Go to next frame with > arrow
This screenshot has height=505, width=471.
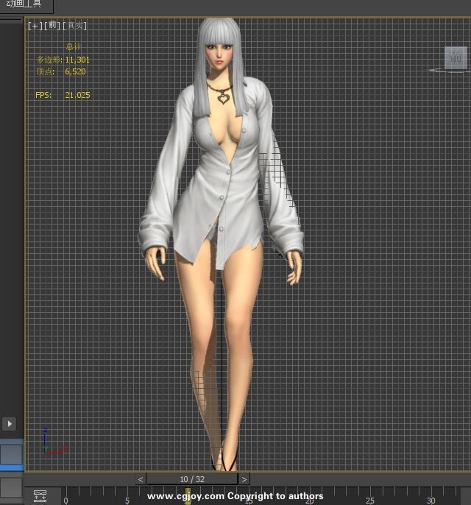[244, 479]
